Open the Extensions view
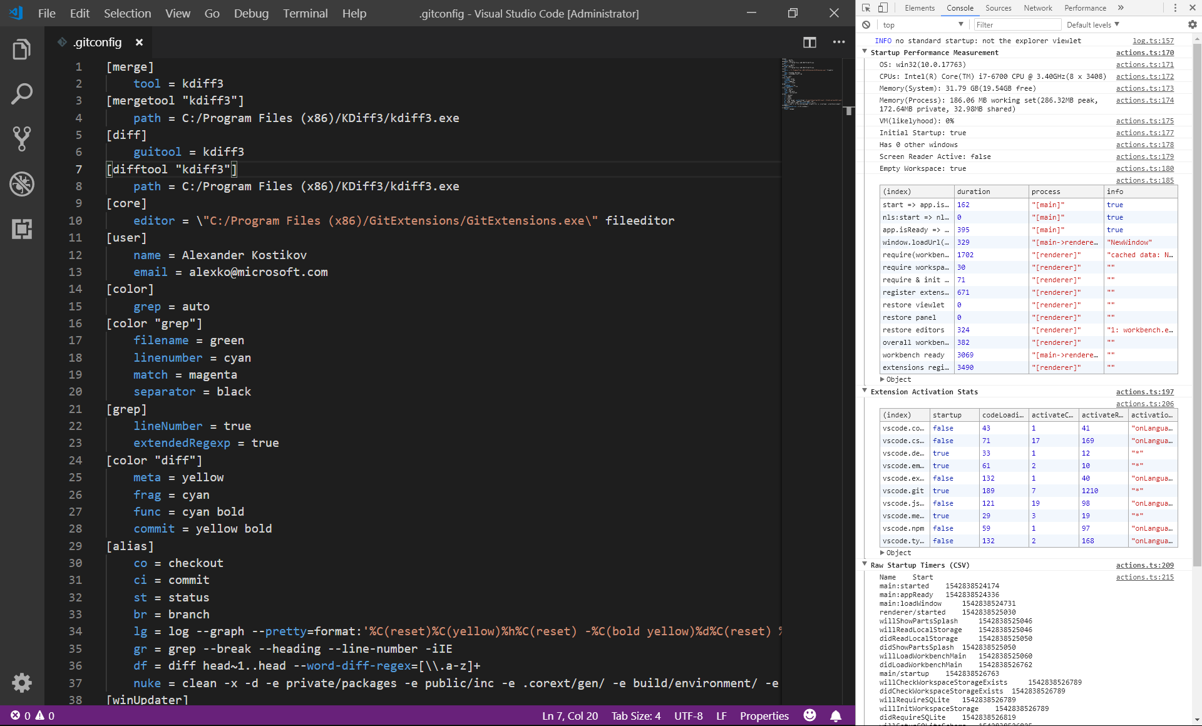This screenshot has width=1202, height=726. coord(23,229)
